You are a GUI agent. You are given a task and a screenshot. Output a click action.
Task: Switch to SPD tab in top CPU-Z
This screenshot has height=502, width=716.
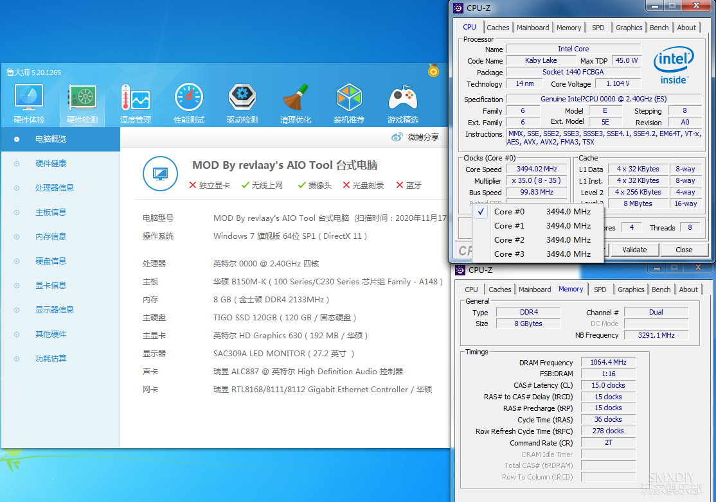pyautogui.click(x=598, y=28)
